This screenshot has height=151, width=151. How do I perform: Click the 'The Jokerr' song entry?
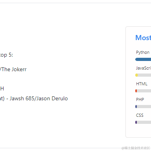13,69
